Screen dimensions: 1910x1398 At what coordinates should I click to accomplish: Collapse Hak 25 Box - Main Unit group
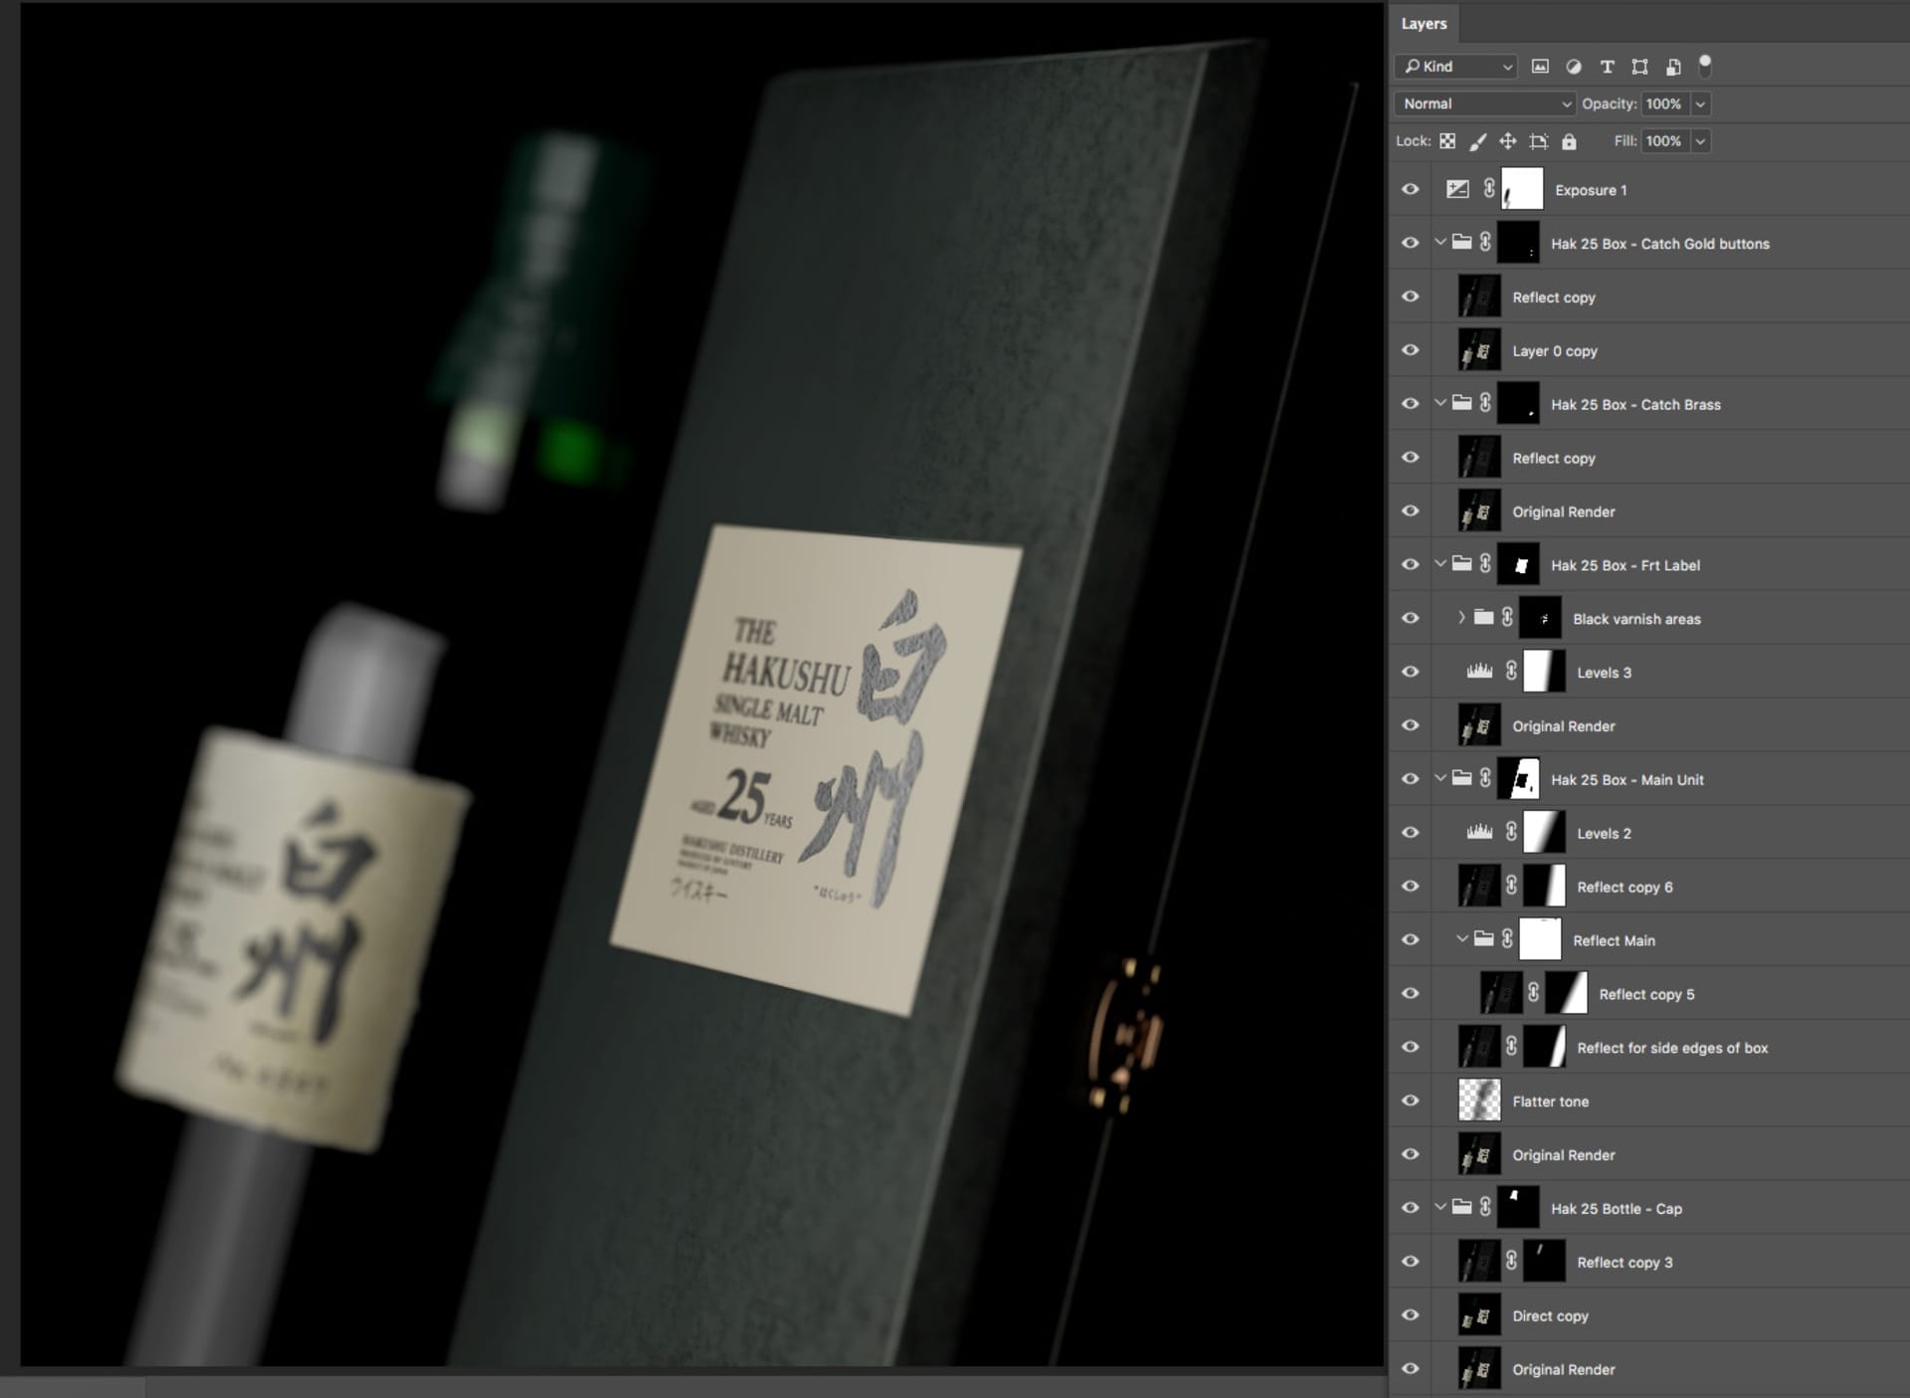(x=1439, y=778)
